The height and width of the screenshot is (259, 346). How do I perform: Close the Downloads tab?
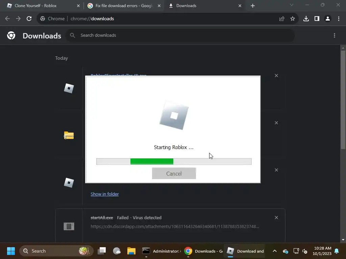tap(240, 6)
